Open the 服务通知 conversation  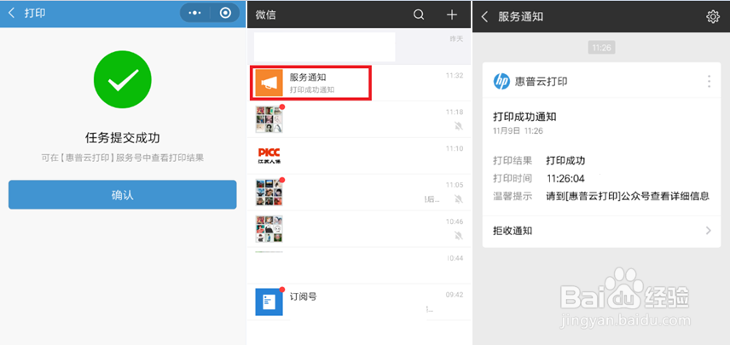click(x=358, y=83)
